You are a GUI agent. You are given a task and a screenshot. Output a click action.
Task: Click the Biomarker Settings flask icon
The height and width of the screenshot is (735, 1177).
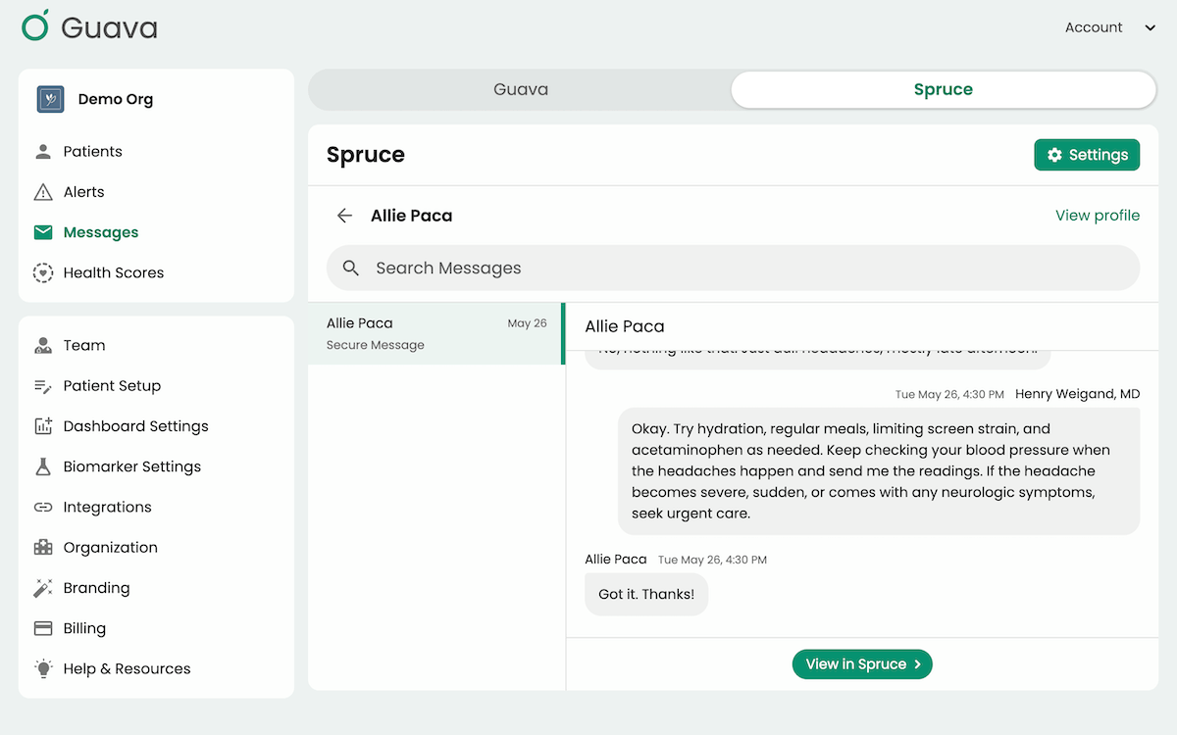pos(43,466)
